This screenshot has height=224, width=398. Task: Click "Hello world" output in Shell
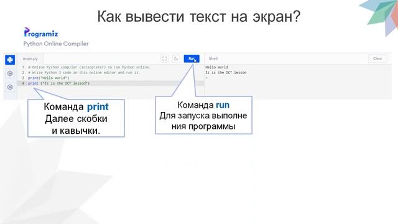coord(217,67)
